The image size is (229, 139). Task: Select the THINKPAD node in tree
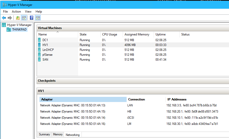19,30
